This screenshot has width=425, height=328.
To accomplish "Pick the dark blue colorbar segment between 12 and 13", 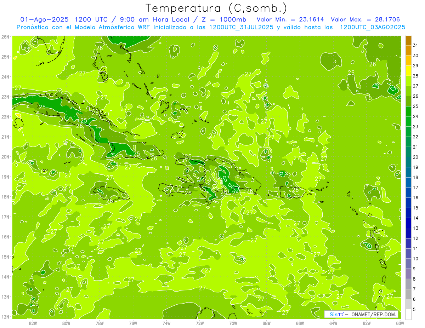I will (408, 234).
